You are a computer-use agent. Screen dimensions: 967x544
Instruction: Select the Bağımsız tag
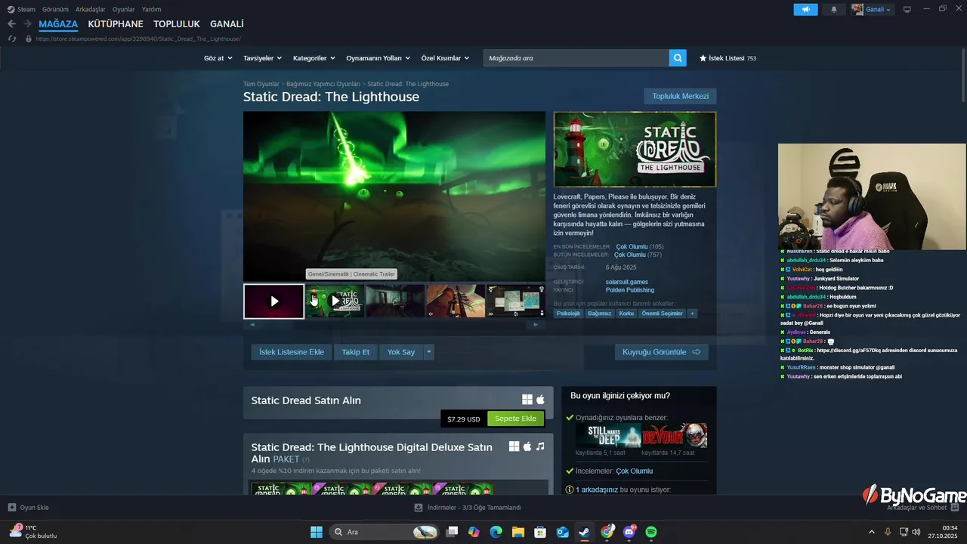coord(600,314)
